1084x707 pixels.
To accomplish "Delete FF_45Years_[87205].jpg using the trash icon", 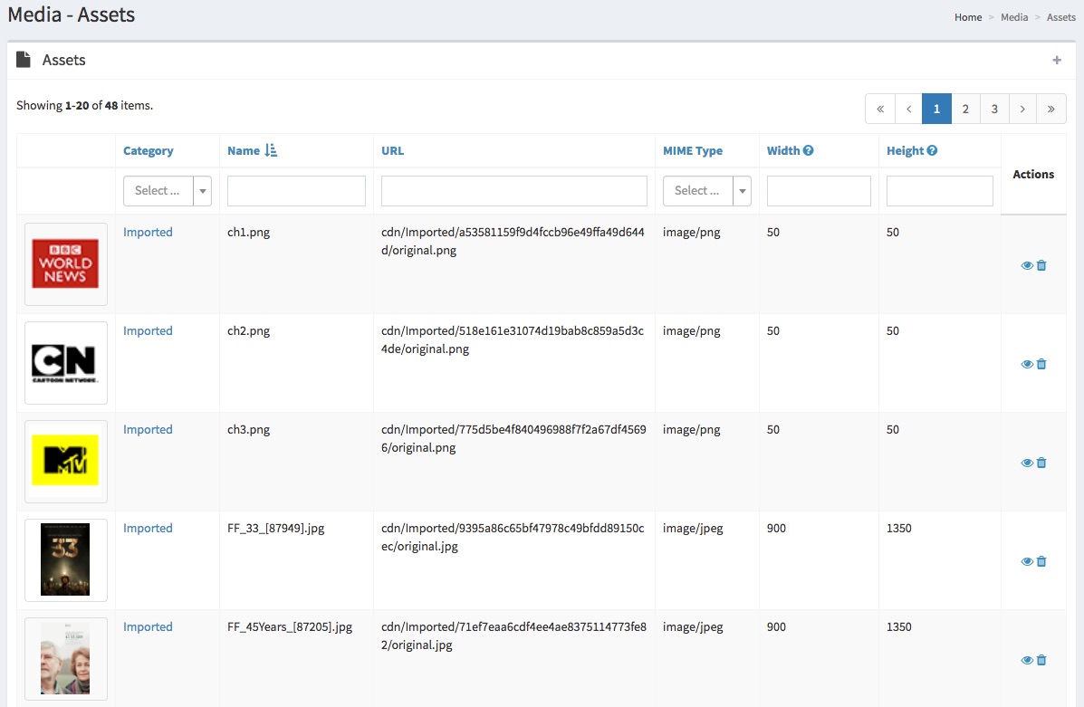I will coord(1041,660).
